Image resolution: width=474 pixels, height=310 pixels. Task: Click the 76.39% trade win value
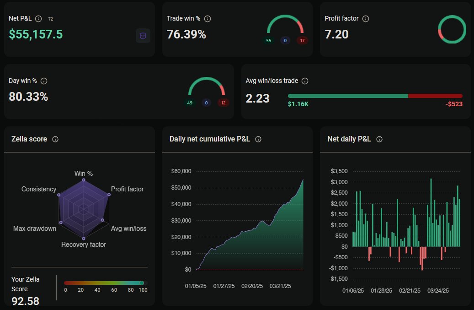[x=186, y=34]
